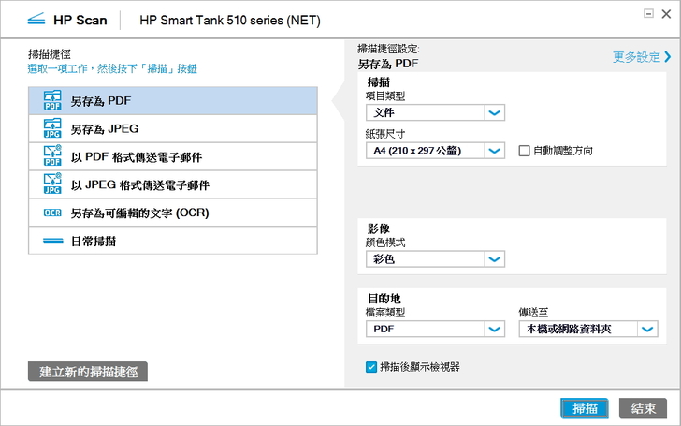Click the 日常掃描 scanner icon
Image resolution: width=681 pixels, height=426 pixels.
(51, 241)
